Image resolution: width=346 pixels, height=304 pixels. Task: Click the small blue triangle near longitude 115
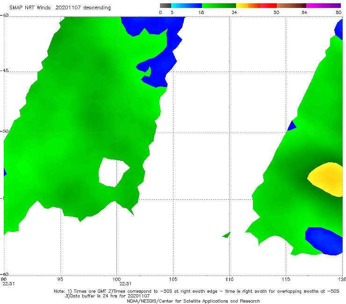(292, 126)
